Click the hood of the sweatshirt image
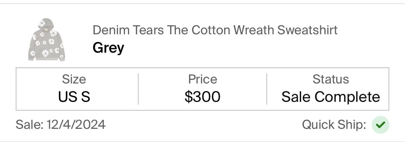405x142 pixels. pos(46,24)
